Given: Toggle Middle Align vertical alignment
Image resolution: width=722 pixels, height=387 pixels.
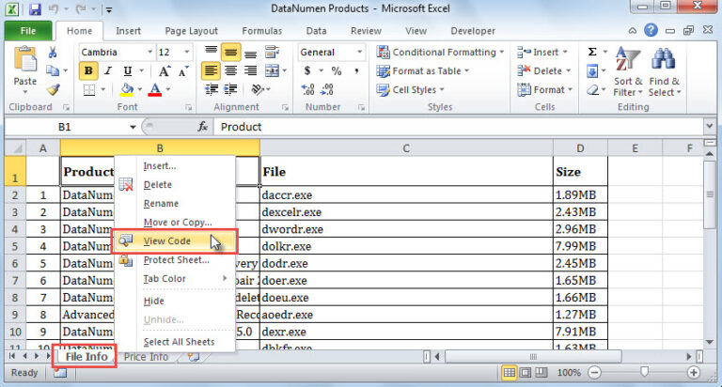Looking at the screenshot, I should pos(230,53).
